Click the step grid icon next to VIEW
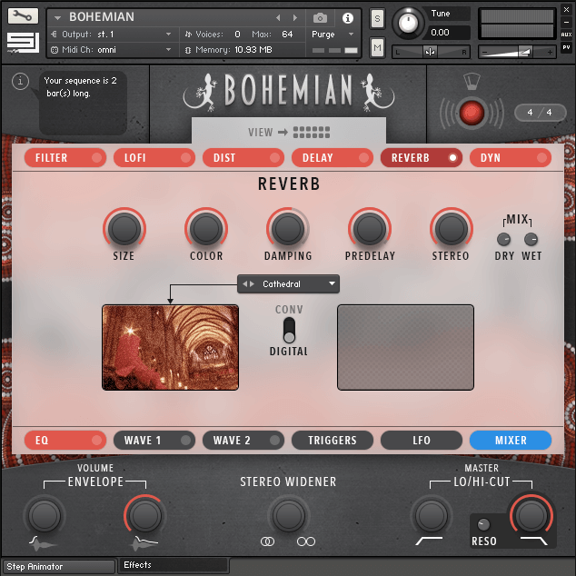This screenshot has height=576, width=576. 312,133
